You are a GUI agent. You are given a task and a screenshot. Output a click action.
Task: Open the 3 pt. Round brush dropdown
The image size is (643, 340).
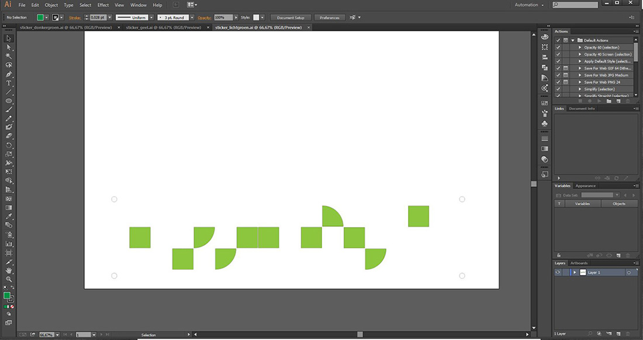point(192,17)
